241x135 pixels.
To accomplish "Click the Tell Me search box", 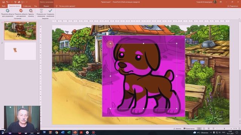I will (67, 6).
